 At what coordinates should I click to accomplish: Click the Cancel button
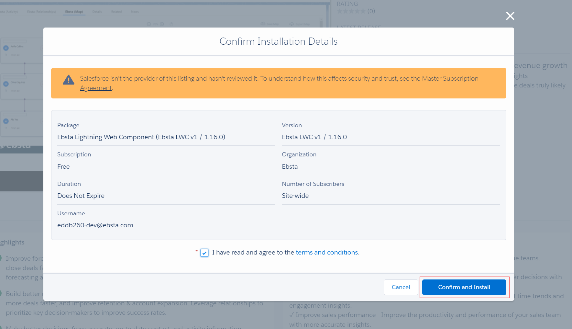point(401,287)
